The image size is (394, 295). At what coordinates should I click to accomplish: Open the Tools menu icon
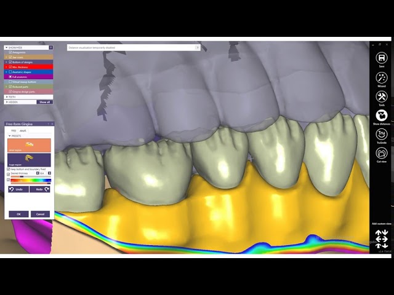click(x=381, y=98)
